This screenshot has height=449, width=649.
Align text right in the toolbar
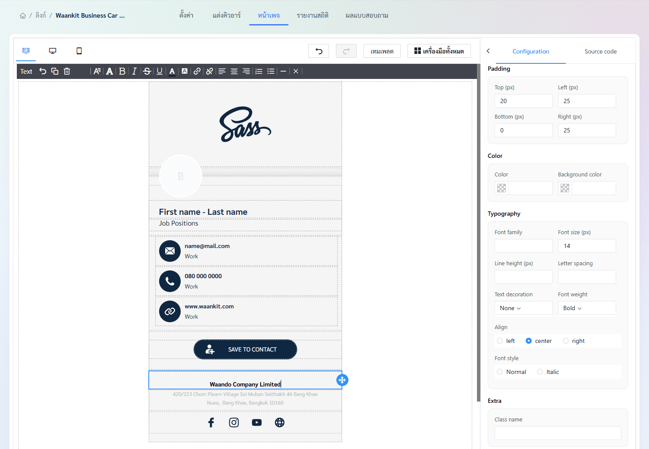click(x=246, y=71)
